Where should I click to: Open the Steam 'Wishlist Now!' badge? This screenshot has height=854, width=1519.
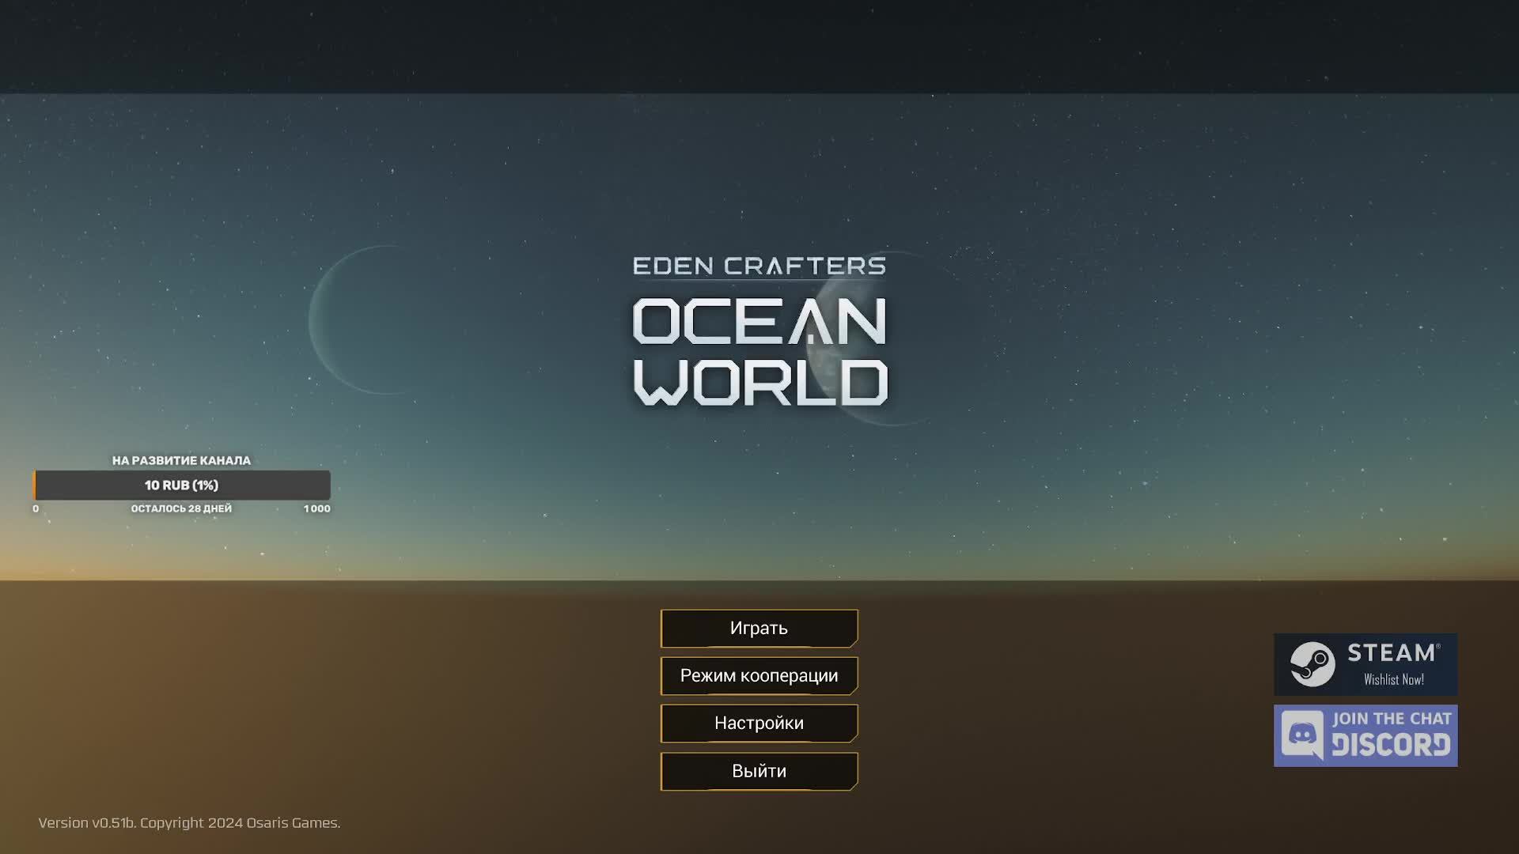[1365, 664]
